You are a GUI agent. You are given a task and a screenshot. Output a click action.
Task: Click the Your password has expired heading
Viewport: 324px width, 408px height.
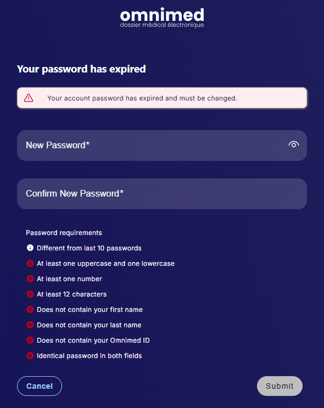pos(81,69)
